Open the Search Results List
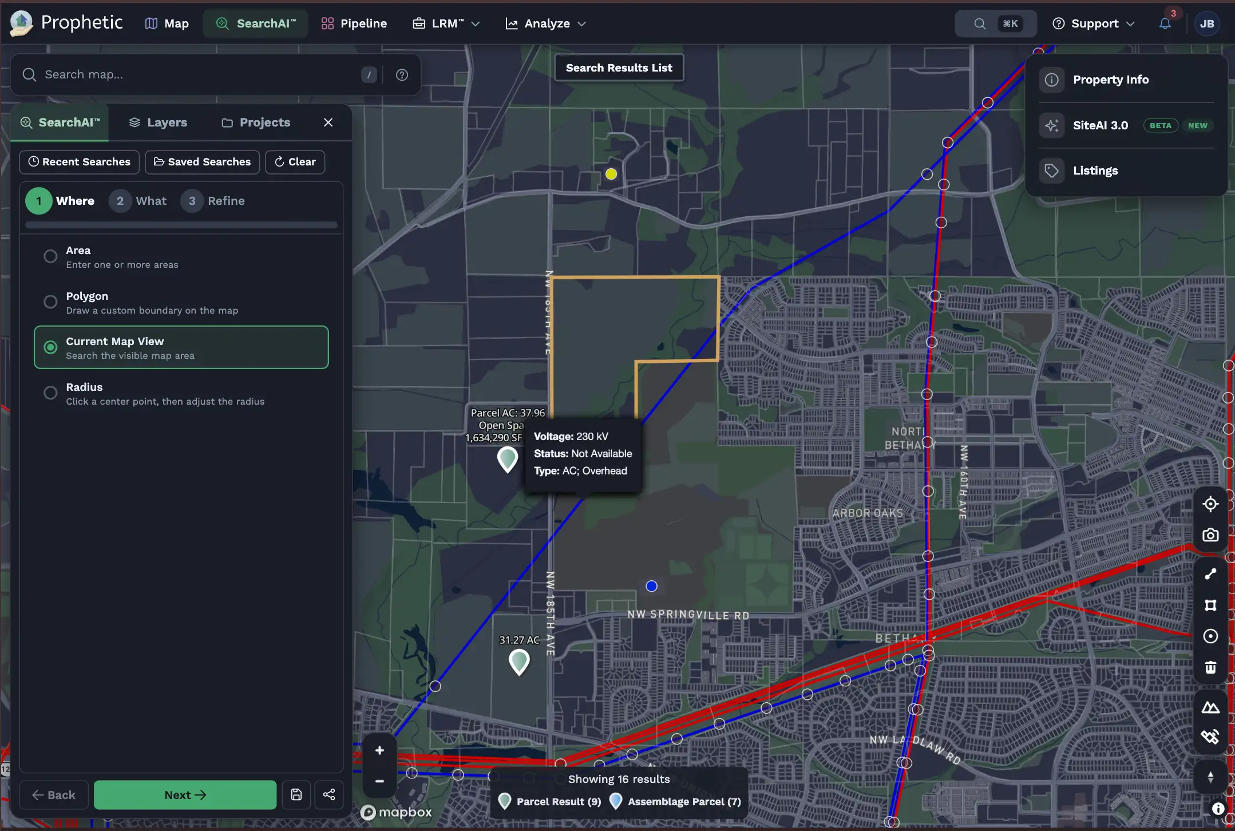Screen dimensions: 1235x831 619,68
